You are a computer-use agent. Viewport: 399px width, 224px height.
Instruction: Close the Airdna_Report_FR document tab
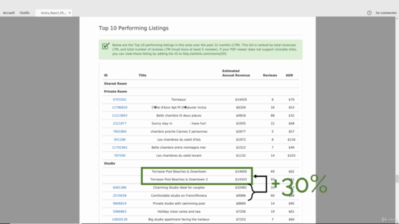click(x=70, y=13)
